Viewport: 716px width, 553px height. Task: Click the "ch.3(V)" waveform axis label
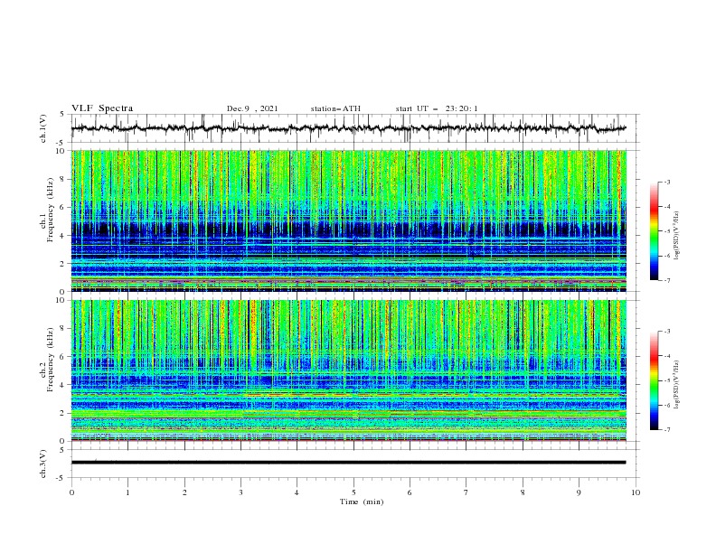[43, 464]
